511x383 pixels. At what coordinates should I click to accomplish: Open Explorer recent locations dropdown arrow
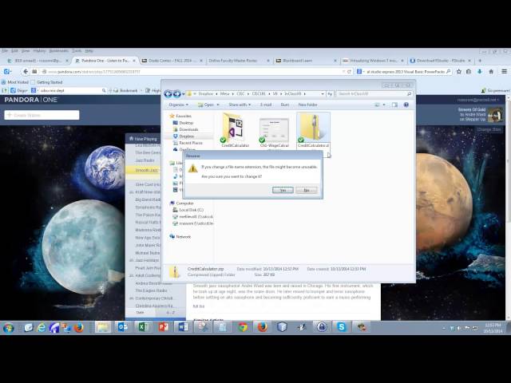point(184,94)
